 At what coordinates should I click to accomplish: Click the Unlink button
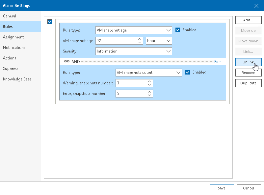(248, 62)
